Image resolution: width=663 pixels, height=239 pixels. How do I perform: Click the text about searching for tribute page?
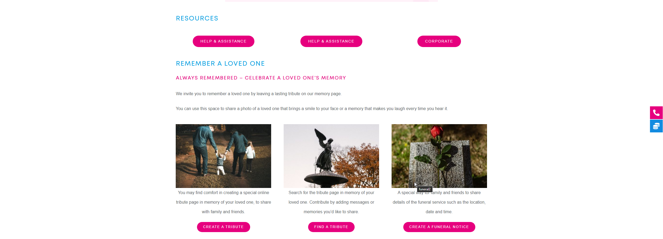tap(331, 202)
